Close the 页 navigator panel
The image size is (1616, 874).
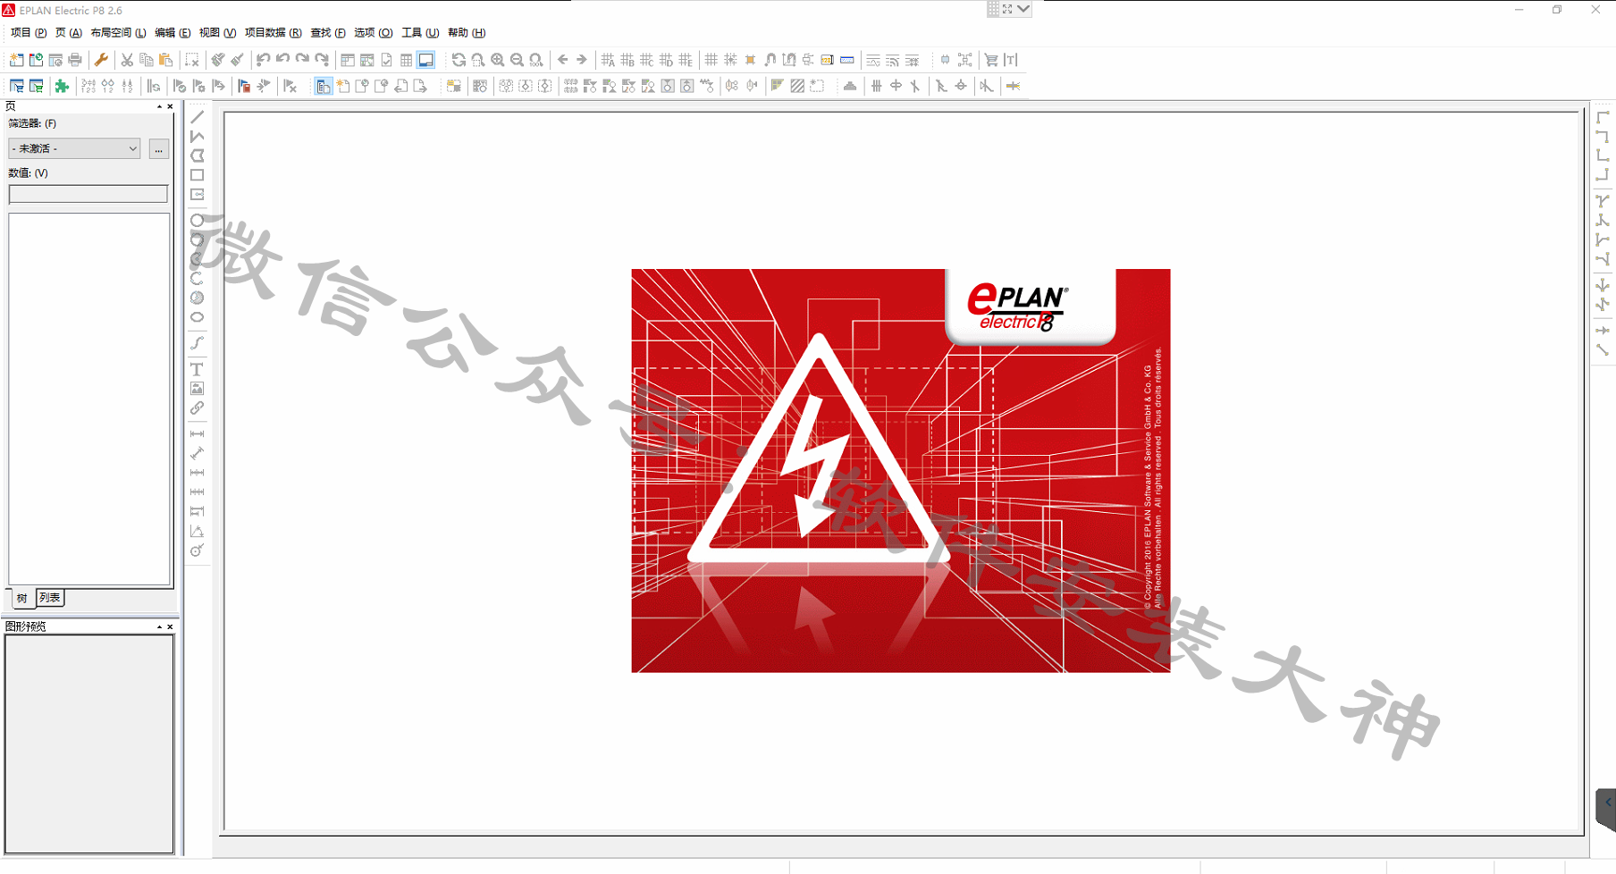(170, 106)
